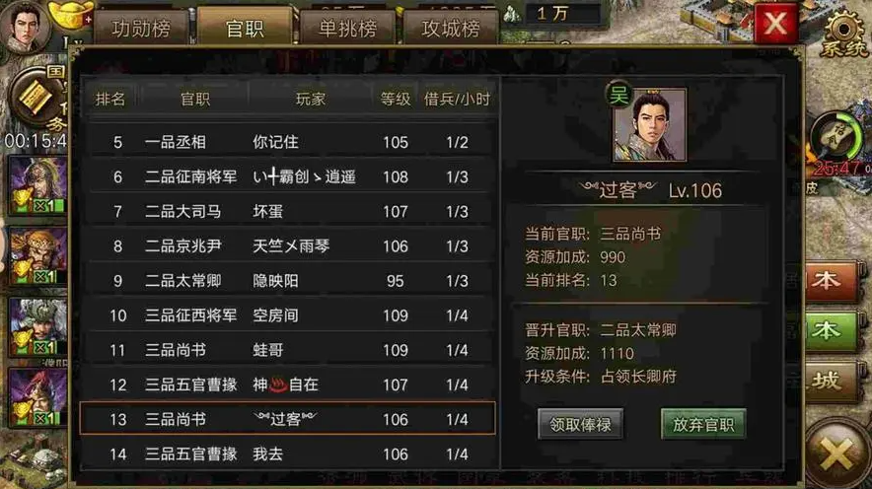Switch to the 功勋榜 tab

click(x=141, y=28)
